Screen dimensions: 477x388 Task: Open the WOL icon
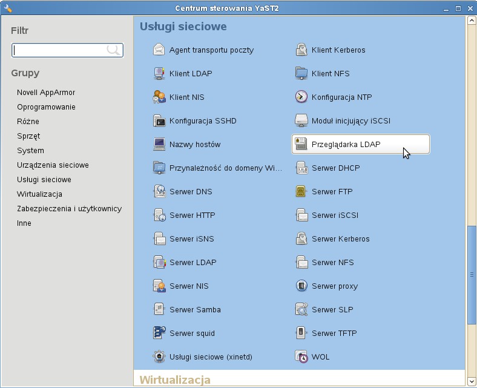point(301,357)
